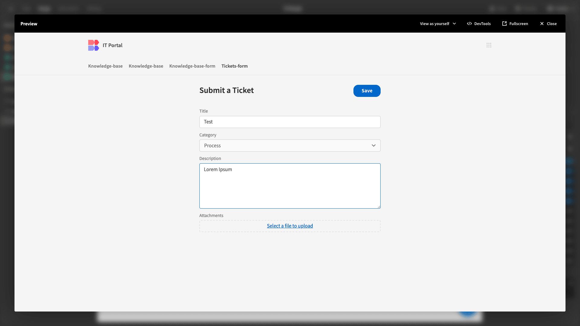Open DevTools from preview bar

(479, 24)
